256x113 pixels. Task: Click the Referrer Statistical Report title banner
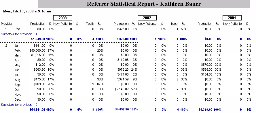(x=144, y=4)
